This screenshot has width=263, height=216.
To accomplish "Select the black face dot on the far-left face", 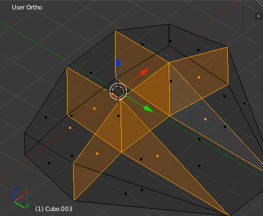I will click(x=46, y=117).
